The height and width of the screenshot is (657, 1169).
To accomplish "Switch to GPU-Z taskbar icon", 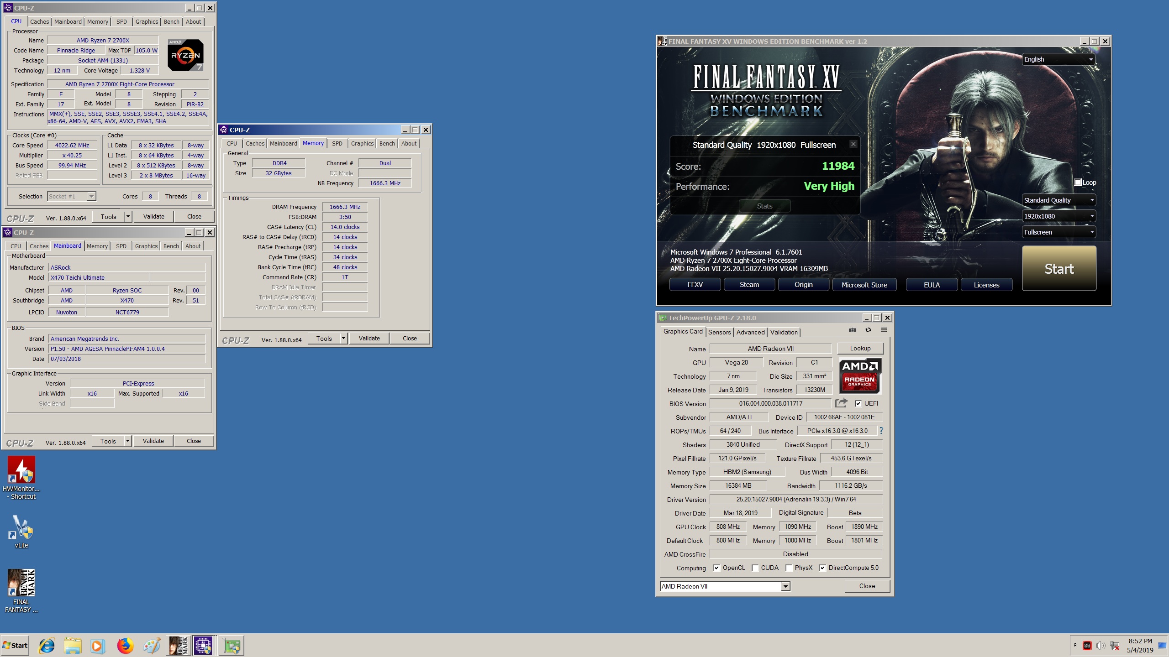I will coord(232,646).
